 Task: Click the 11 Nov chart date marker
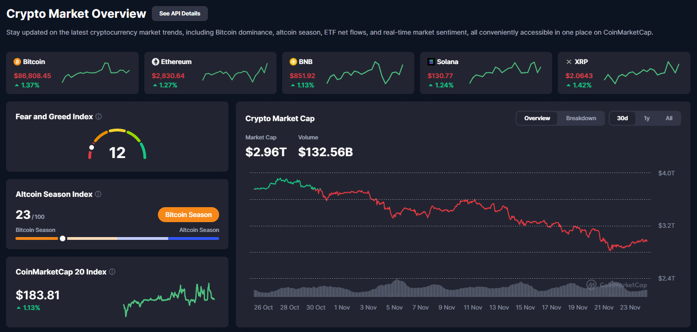[x=473, y=308]
